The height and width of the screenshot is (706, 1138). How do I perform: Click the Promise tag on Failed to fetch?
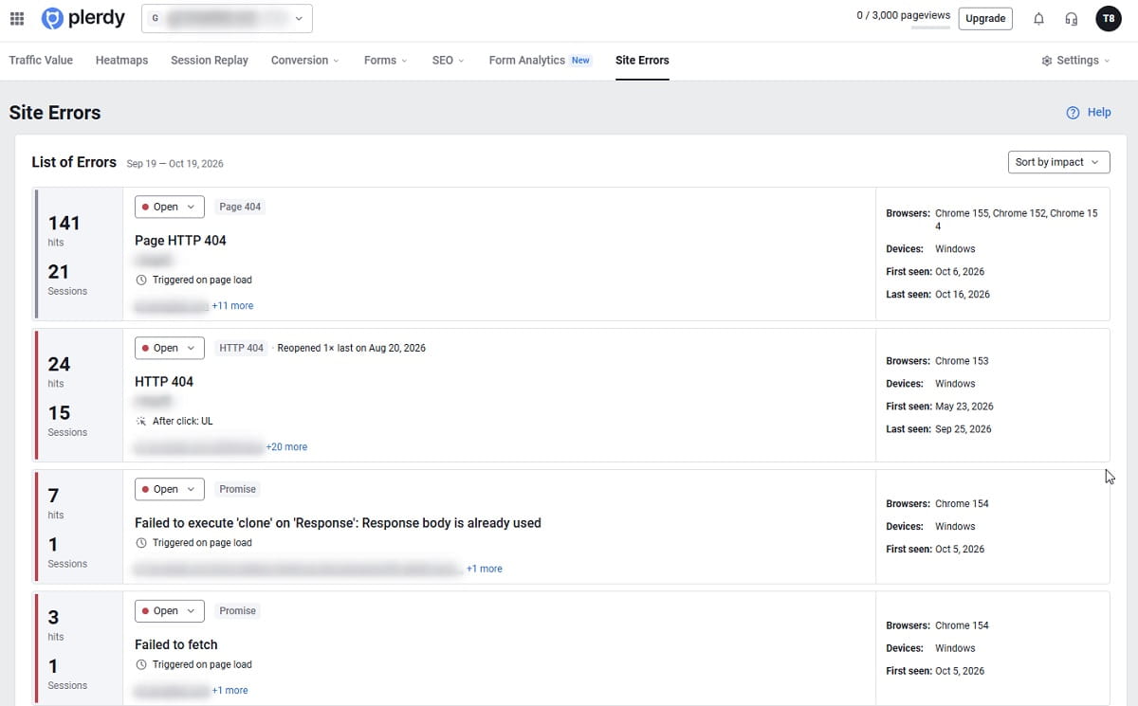(x=238, y=610)
